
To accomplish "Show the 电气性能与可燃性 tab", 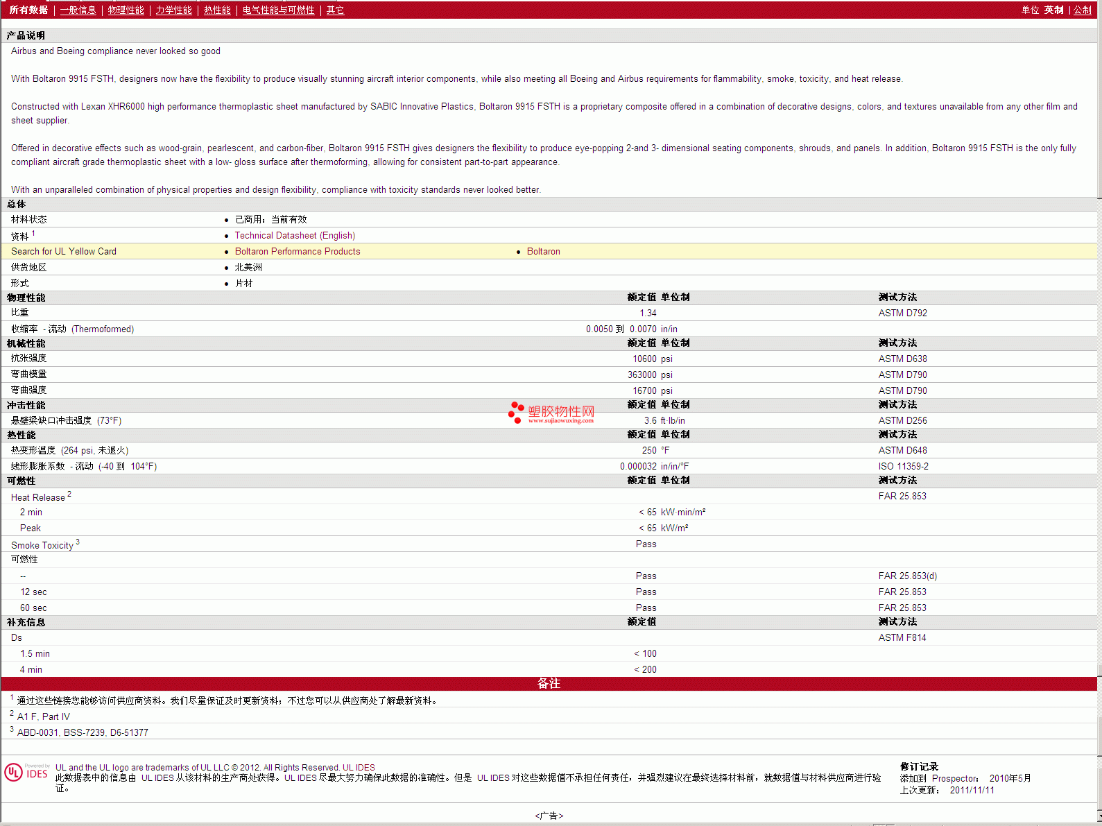I will tap(278, 10).
